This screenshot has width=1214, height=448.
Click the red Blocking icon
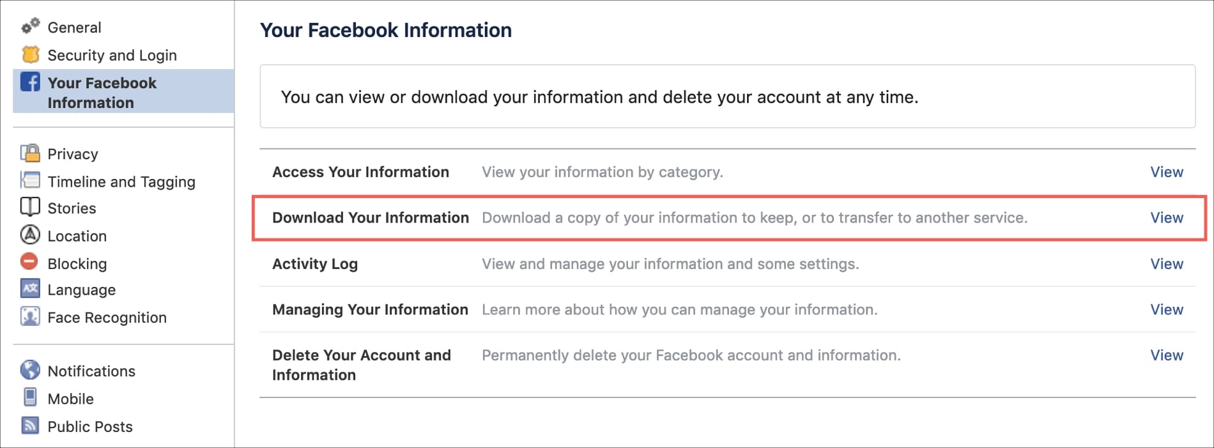click(29, 262)
